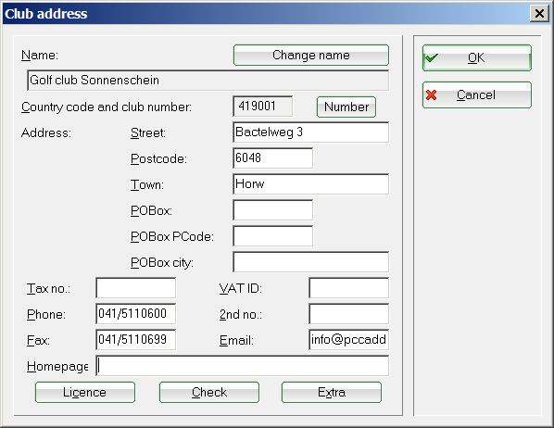
Task: Focus the Homepage text field
Action: click(243, 366)
